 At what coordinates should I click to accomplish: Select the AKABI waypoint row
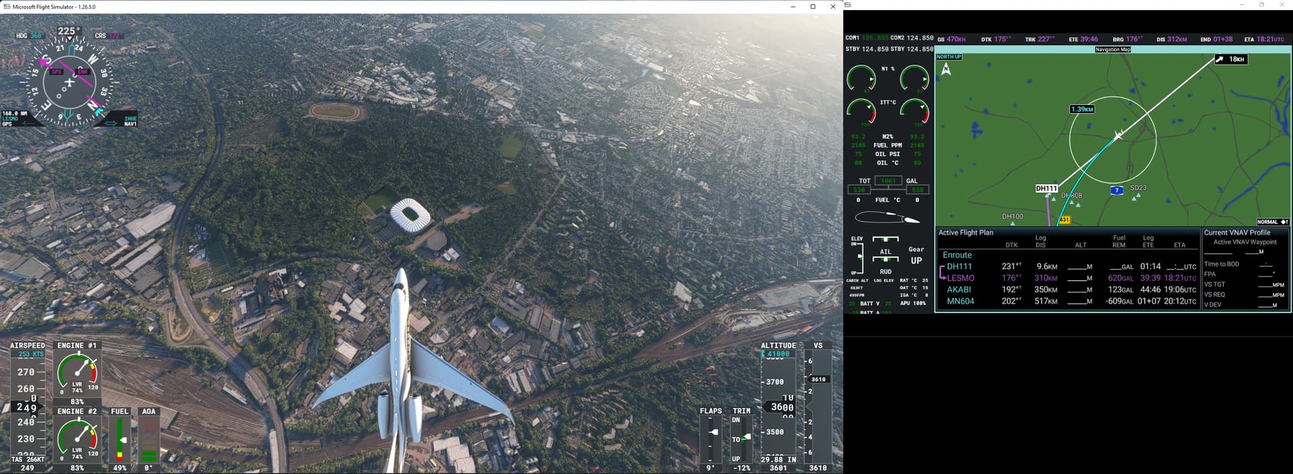pyautogui.click(x=959, y=290)
